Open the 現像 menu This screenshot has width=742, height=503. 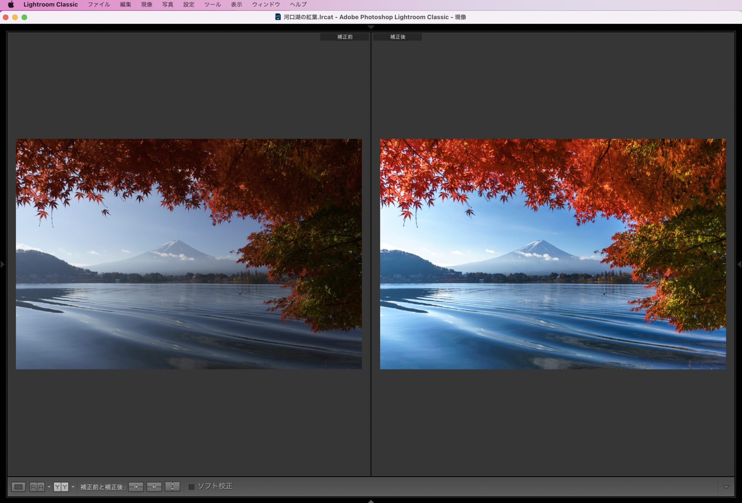146,4
